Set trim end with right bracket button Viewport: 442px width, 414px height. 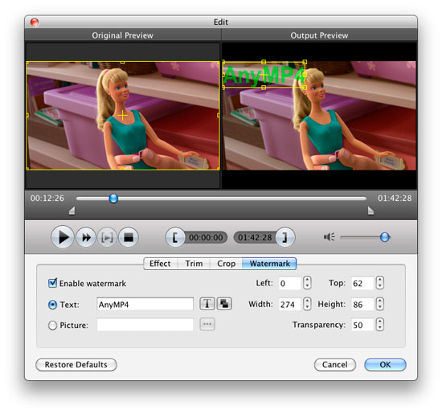click(x=285, y=237)
